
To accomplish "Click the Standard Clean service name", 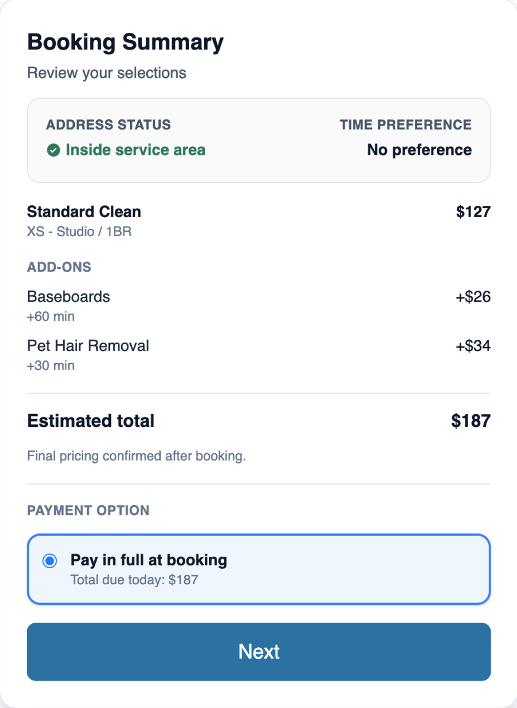I will point(84,212).
